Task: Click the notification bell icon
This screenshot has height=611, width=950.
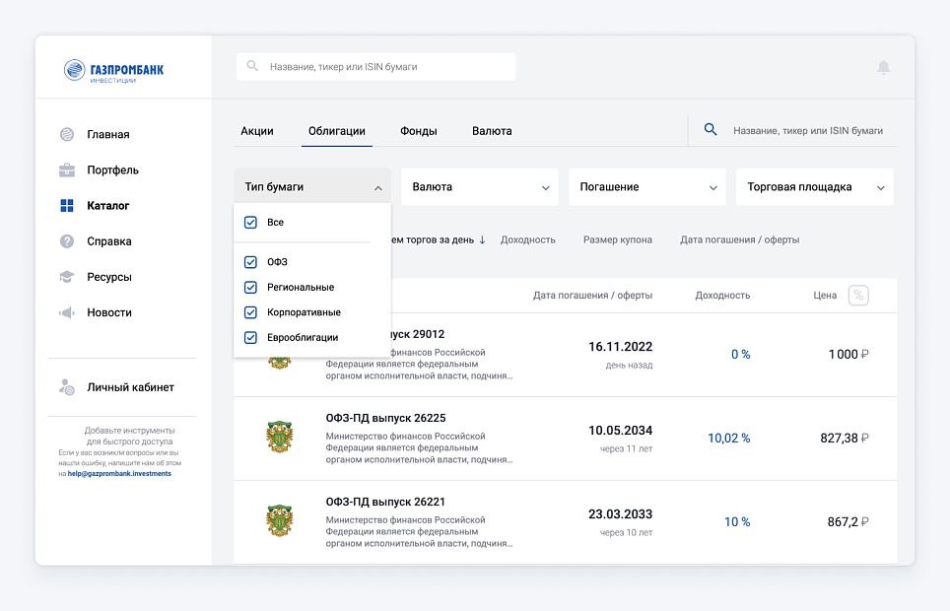Action: click(x=883, y=67)
